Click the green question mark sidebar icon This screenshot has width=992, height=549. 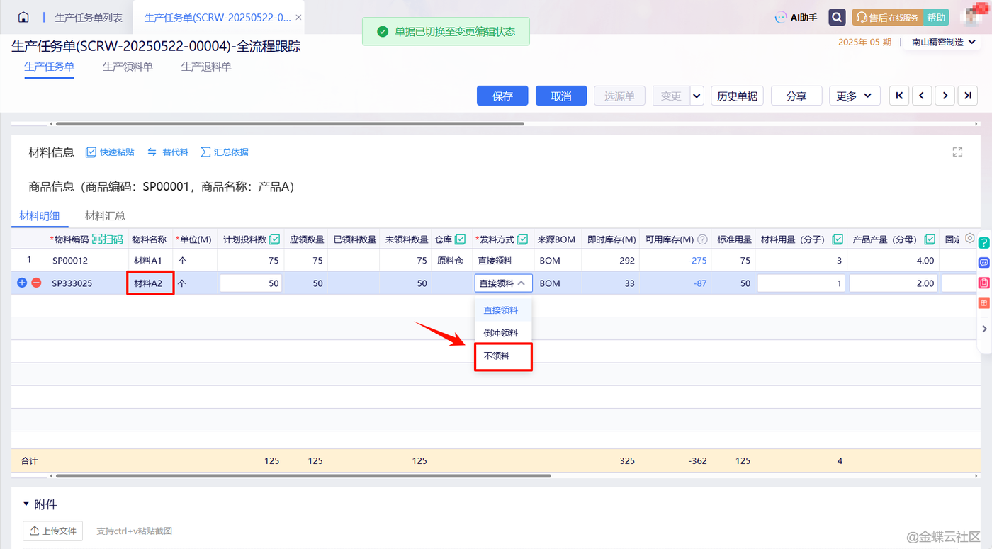click(x=983, y=243)
